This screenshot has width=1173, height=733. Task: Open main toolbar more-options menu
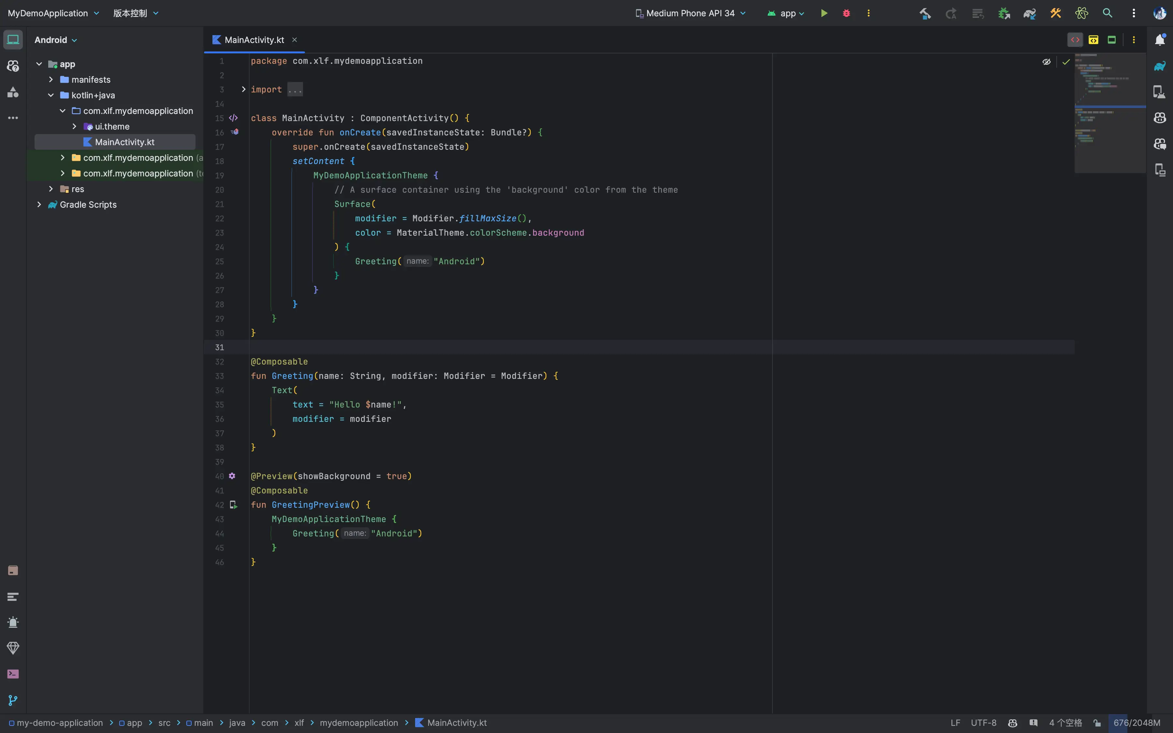1134,13
